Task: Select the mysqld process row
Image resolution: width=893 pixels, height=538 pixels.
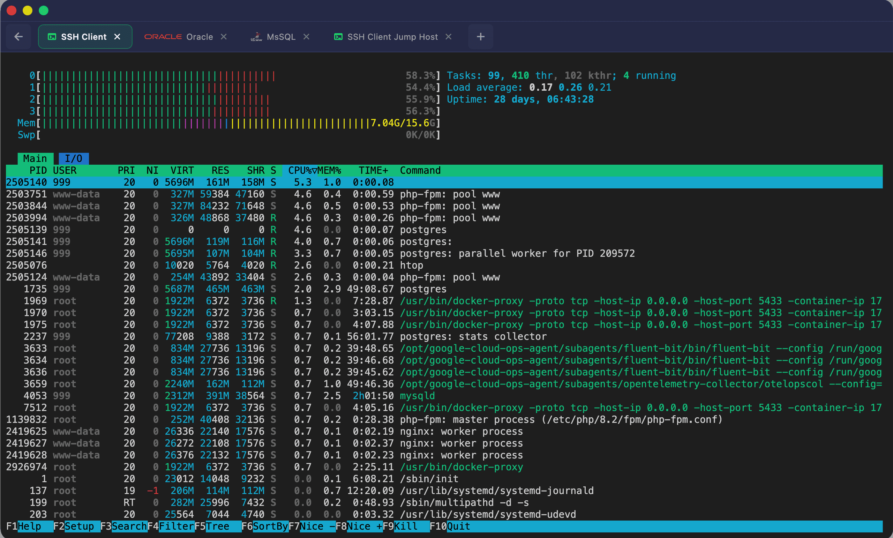Action: [x=444, y=396]
